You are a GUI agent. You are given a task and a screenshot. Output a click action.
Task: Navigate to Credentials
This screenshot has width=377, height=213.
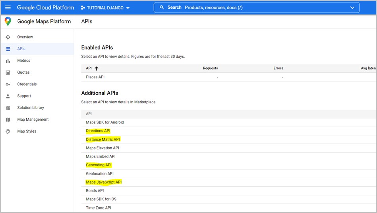pyautogui.click(x=27, y=84)
